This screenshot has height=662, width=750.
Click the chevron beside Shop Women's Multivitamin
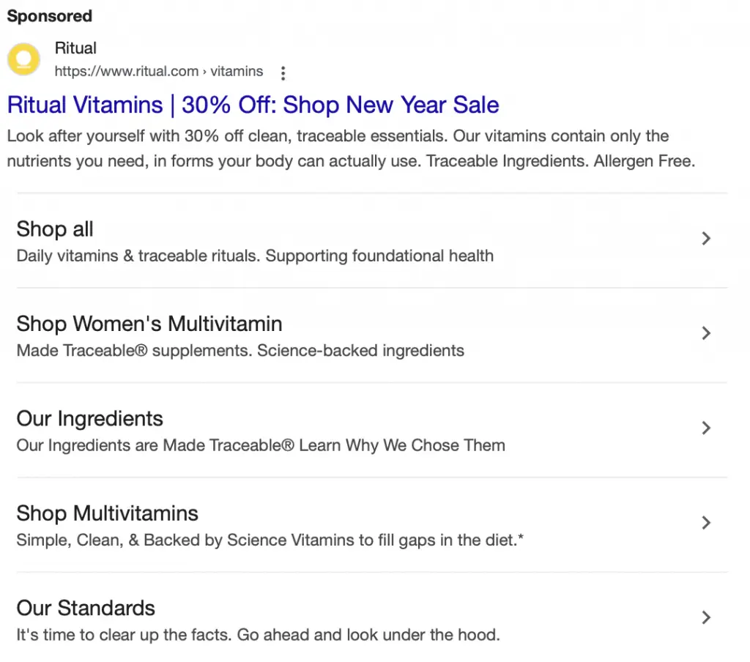(705, 333)
